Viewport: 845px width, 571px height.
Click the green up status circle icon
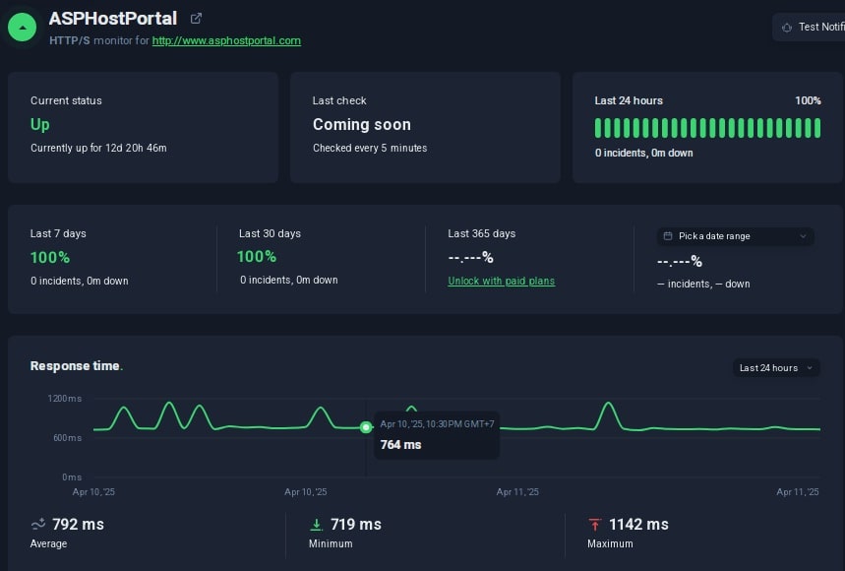pos(22,28)
